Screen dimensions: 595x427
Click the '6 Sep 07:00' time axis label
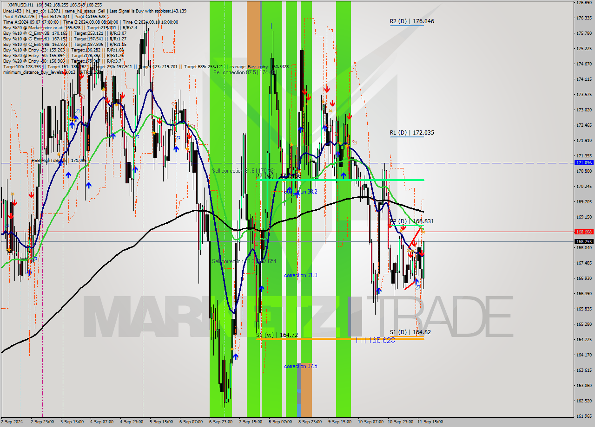point(191,422)
